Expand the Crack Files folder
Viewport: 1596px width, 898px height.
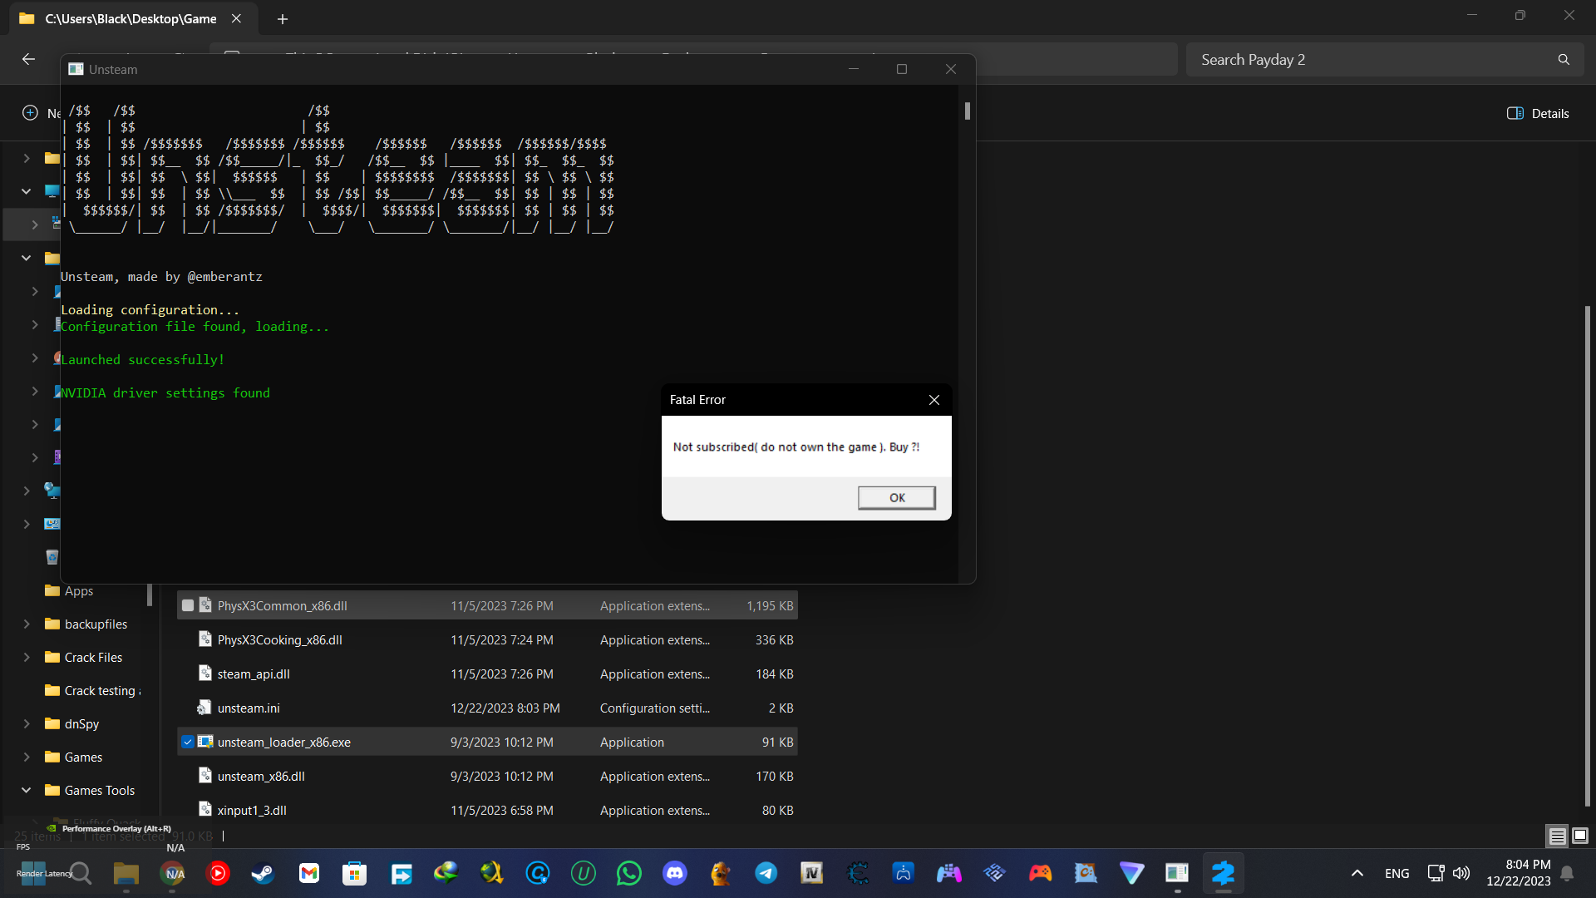click(27, 658)
